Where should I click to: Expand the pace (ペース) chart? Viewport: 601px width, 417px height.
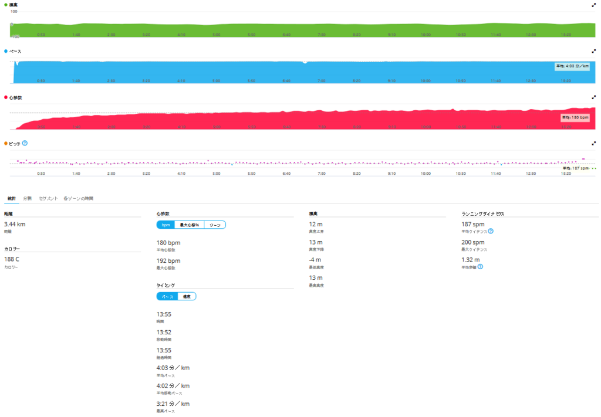tap(594, 51)
